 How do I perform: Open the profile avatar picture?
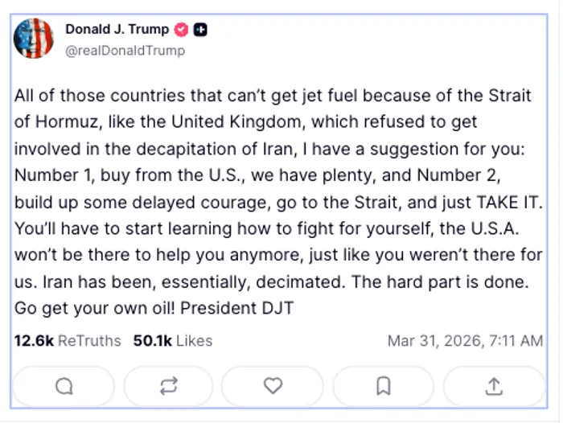[34, 39]
